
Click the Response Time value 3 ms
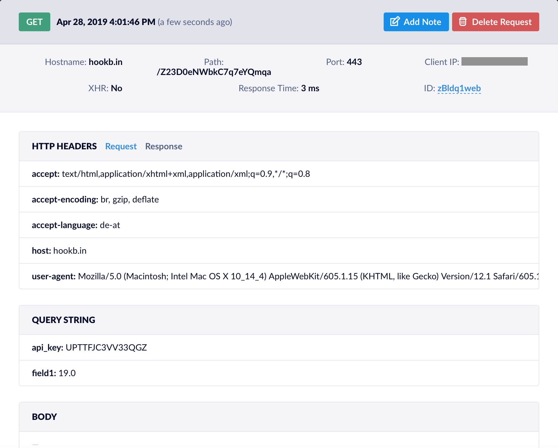tap(310, 88)
